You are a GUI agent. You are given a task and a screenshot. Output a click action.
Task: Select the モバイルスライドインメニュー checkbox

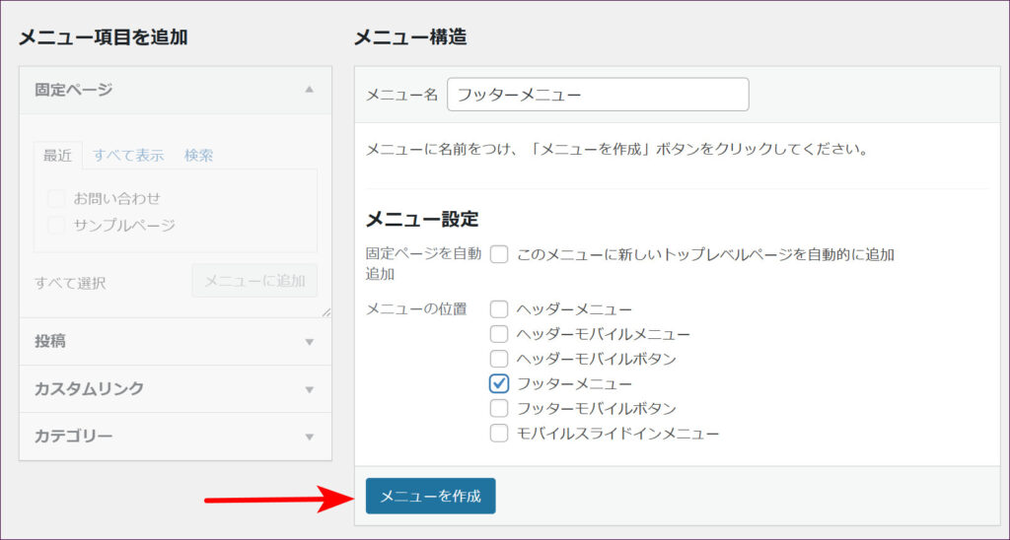pos(499,433)
